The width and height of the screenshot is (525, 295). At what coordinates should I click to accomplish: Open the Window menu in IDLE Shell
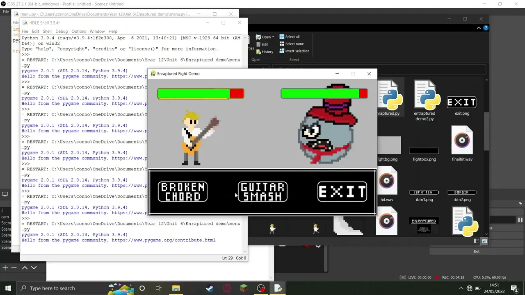point(97,31)
